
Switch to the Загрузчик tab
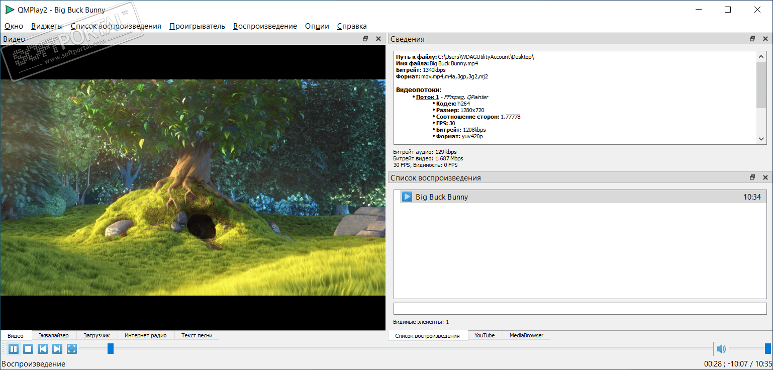(x=96, y=335)
